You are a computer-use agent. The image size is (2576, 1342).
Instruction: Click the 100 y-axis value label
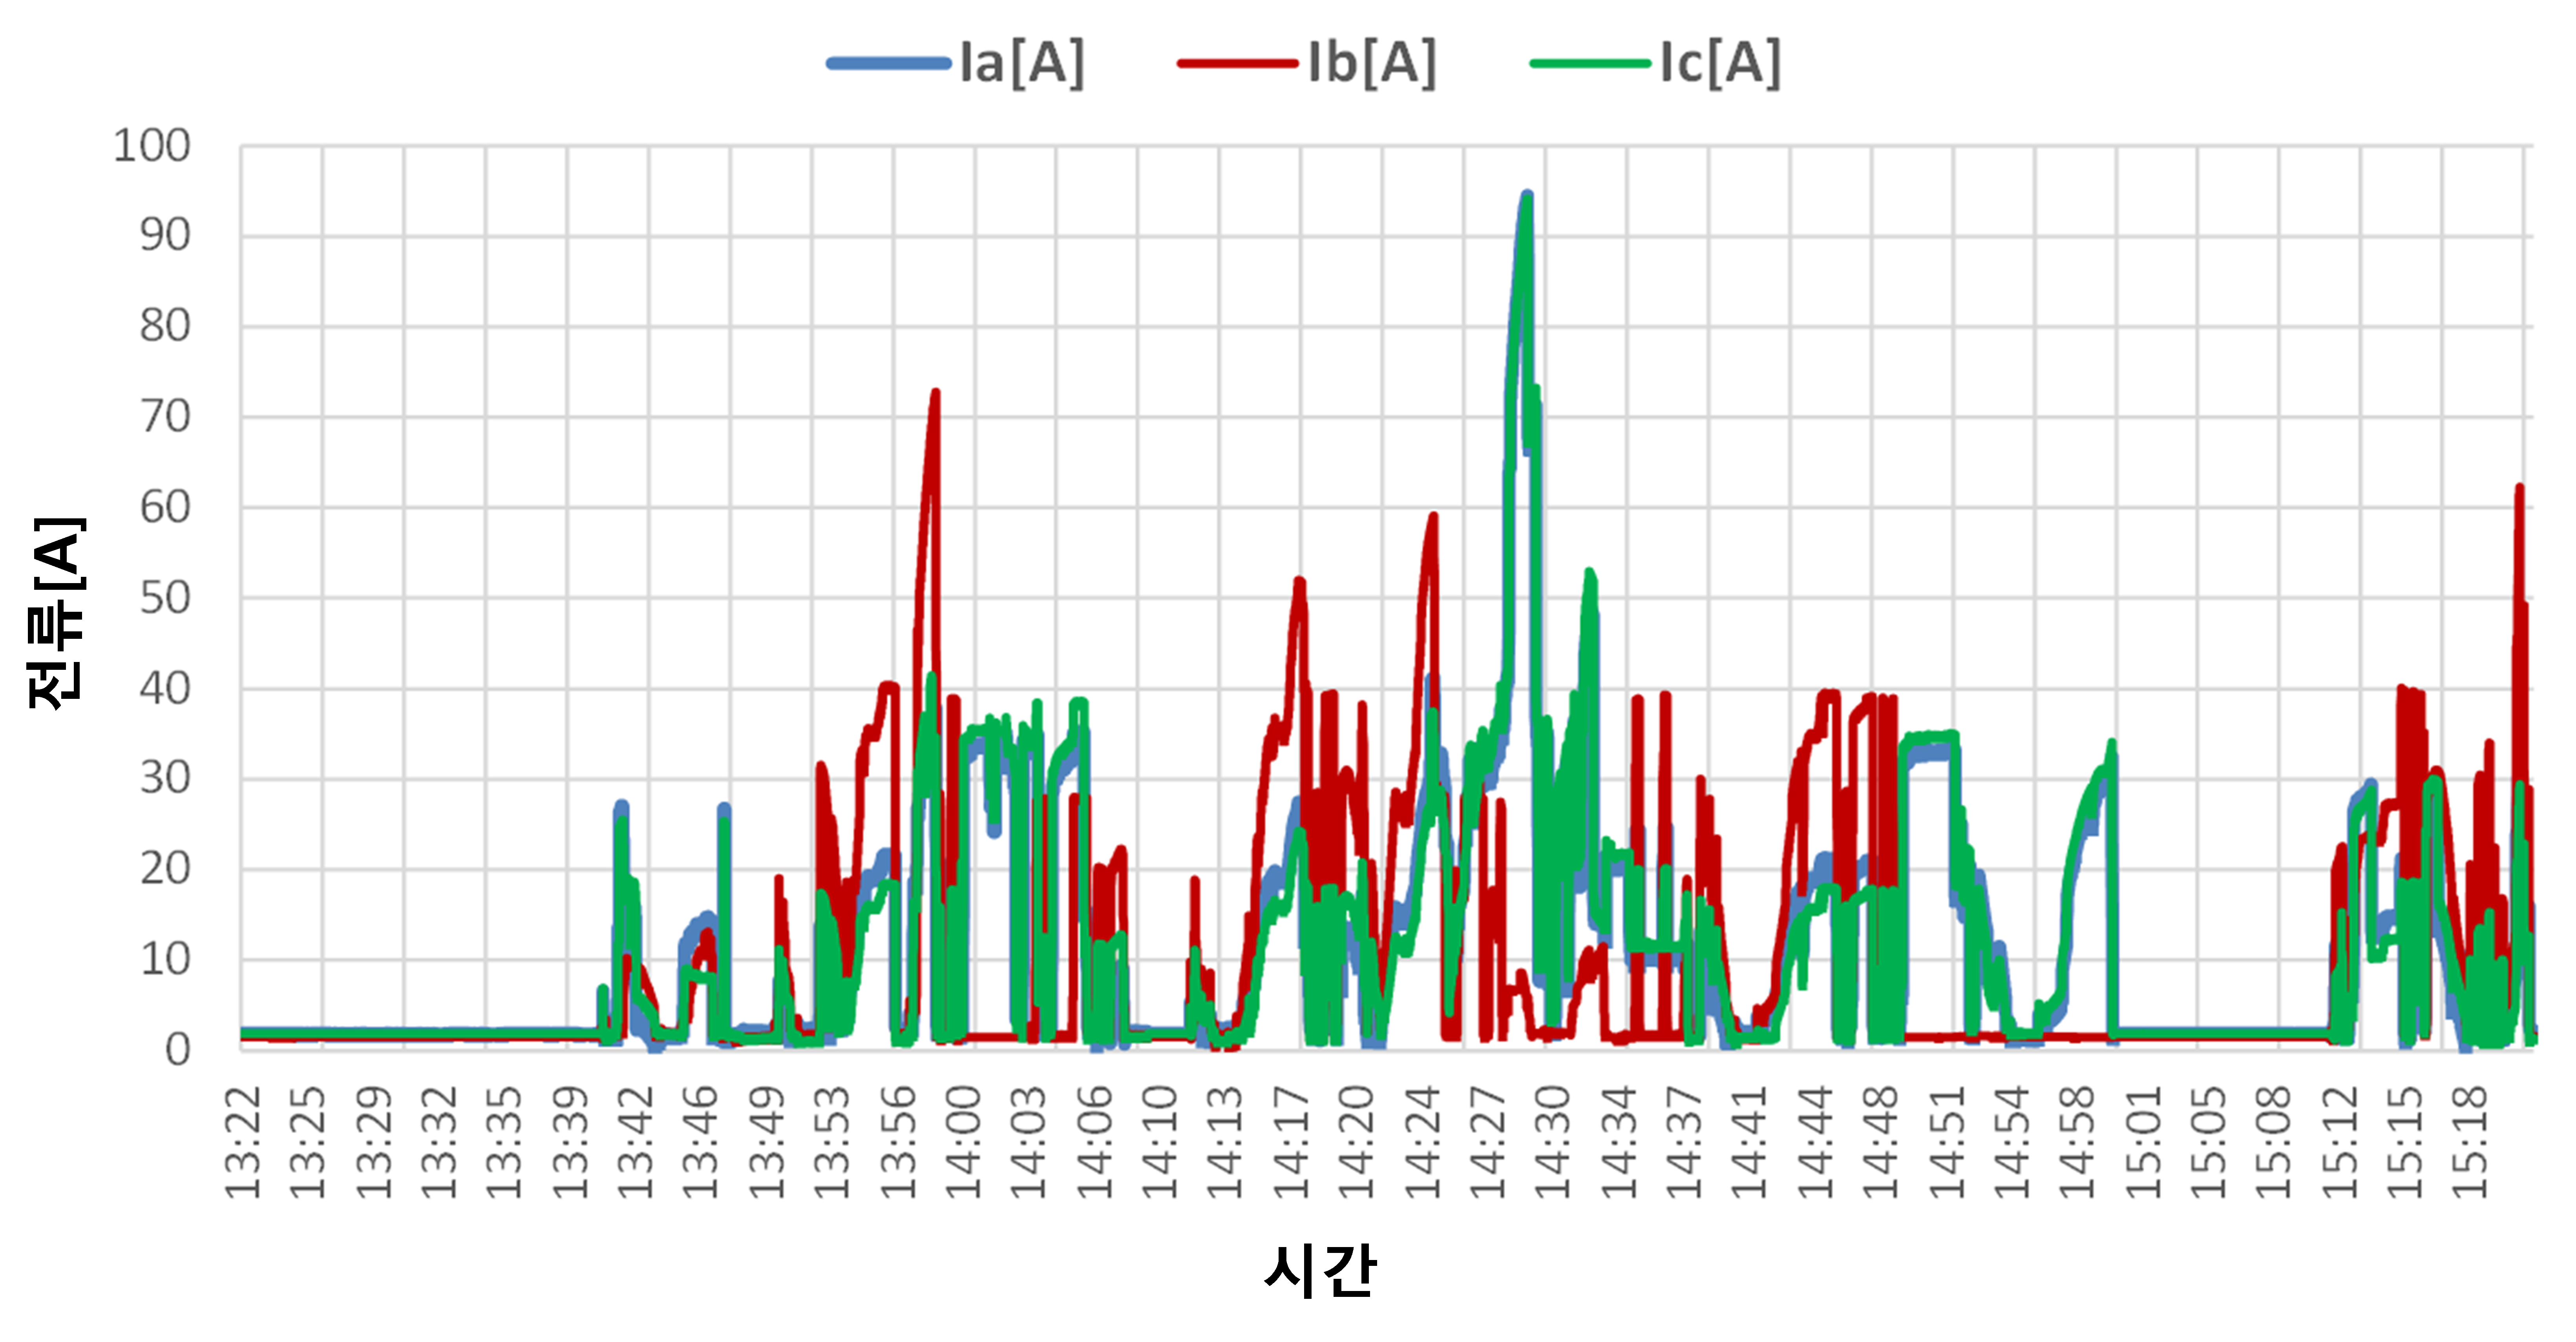tap(152, 146)
